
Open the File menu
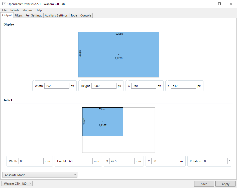click(x=4, y=10)
